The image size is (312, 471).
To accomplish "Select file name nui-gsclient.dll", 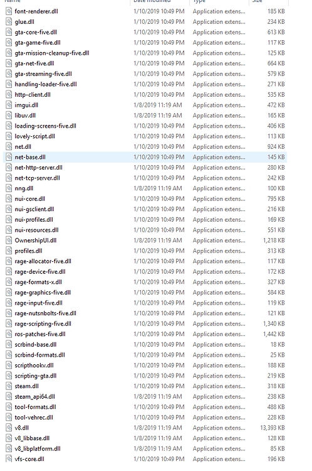I will click(34, 209).
